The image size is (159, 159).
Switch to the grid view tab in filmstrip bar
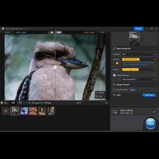coord(13,103)
